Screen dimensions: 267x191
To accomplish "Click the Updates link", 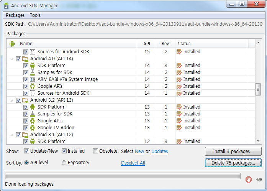I will (160, 151).
